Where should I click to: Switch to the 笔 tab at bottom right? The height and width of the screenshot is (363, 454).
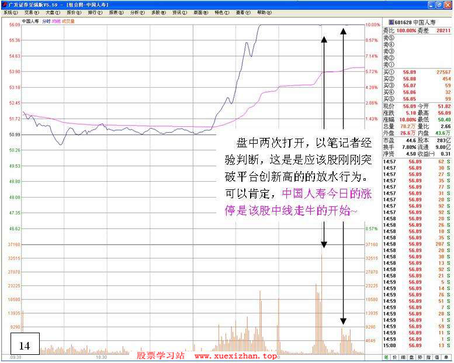click(x=386, y=357)
